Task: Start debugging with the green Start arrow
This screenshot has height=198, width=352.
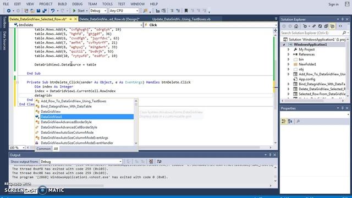Action: click(74, 10)
